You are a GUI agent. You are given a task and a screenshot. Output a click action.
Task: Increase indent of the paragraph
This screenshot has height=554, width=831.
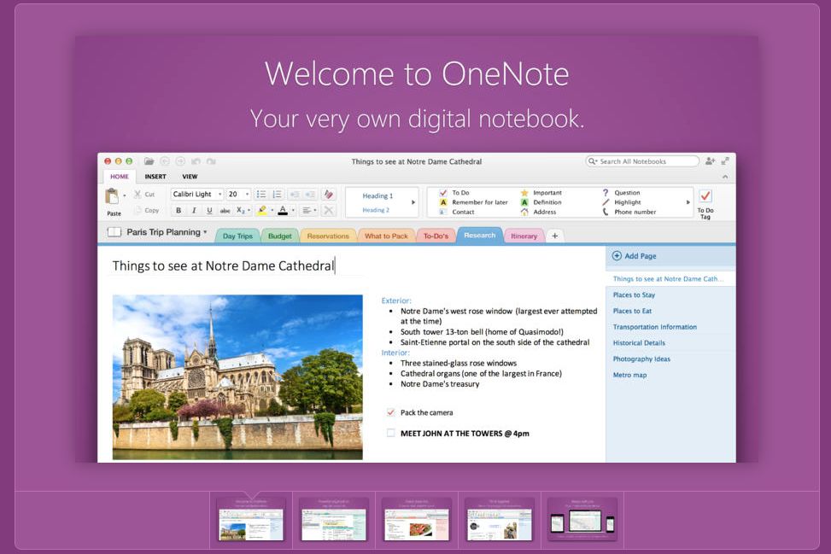(x=311, y=195)
